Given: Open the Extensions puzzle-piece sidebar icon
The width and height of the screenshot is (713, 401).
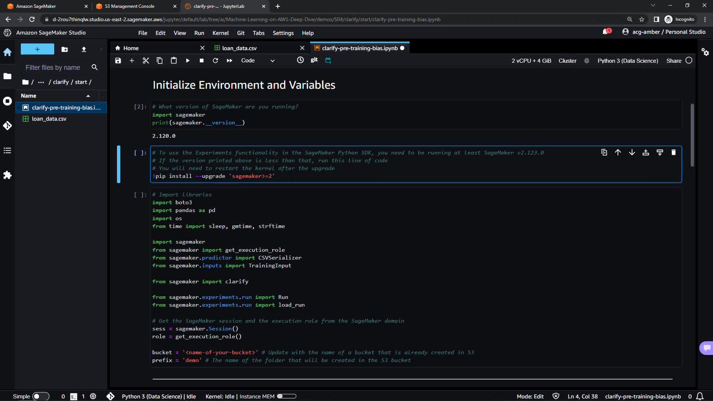Looking at the screenshot, I should (7, 175).
